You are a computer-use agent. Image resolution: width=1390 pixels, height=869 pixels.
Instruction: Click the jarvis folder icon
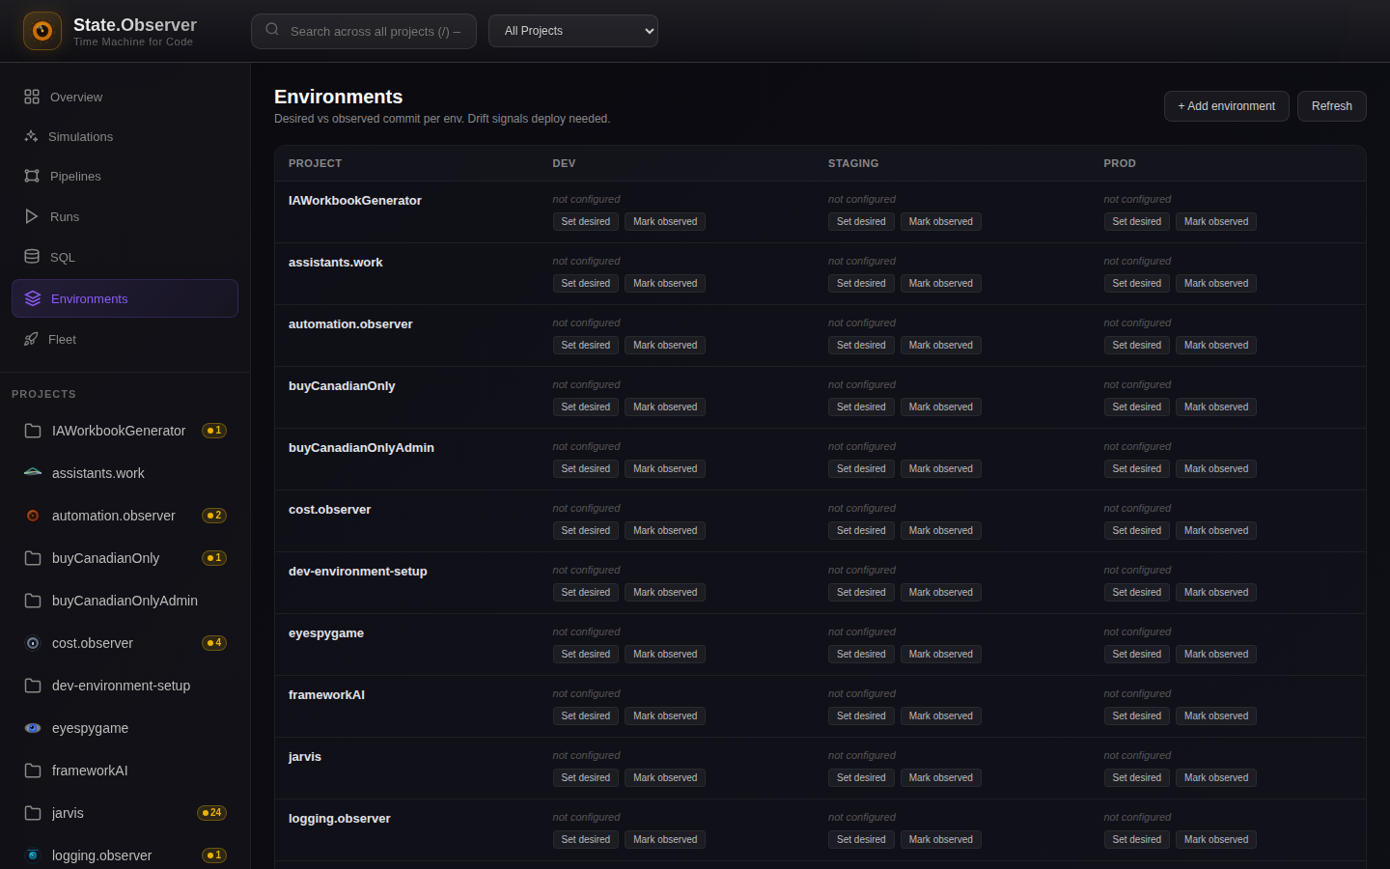[33, 813]
